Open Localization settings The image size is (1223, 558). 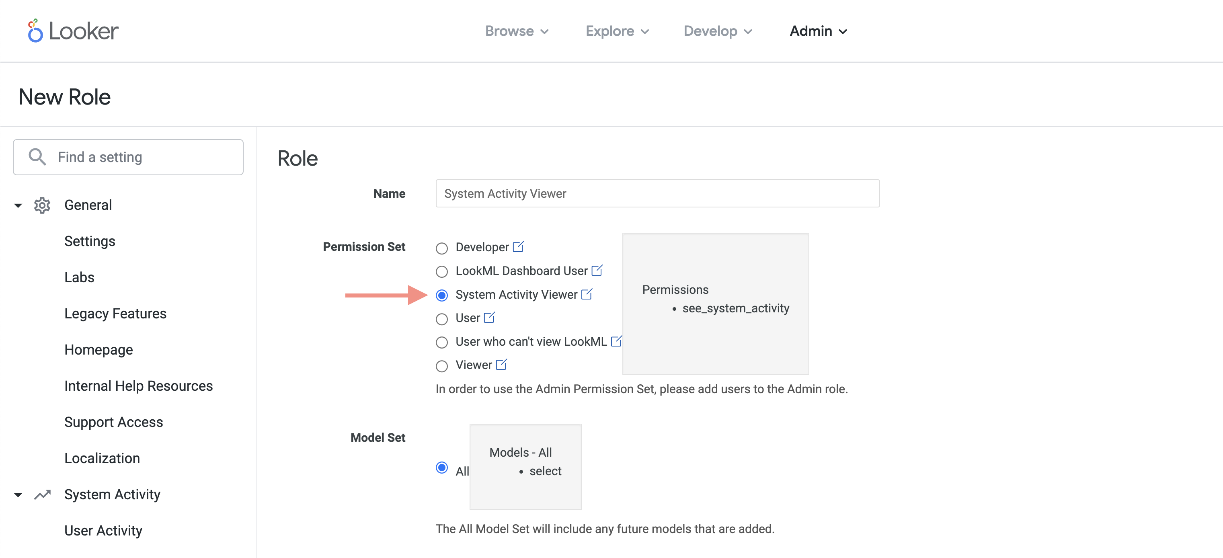[102, 458]
